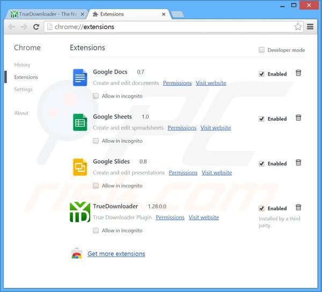Delete TrueDownloader with its trash icon
Viewport: 322px width, 292px height.
pyautogui.click(x=298, y=207)
